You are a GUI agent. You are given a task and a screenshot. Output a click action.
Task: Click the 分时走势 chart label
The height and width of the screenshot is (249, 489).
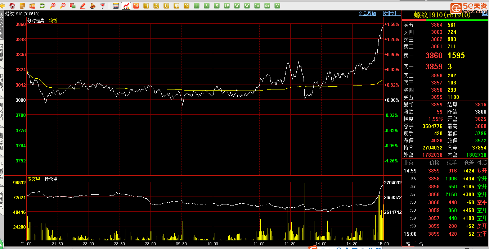[x=36, y=20]
